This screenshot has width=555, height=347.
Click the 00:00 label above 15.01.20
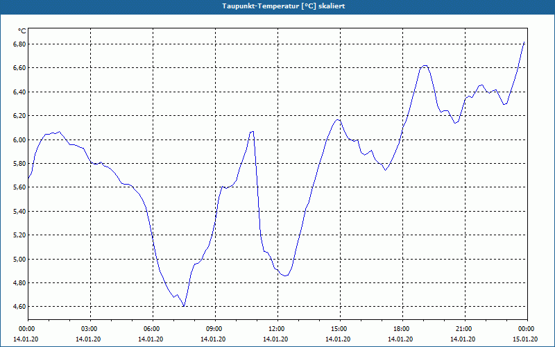pyautogui.click(x=527, y=329)
